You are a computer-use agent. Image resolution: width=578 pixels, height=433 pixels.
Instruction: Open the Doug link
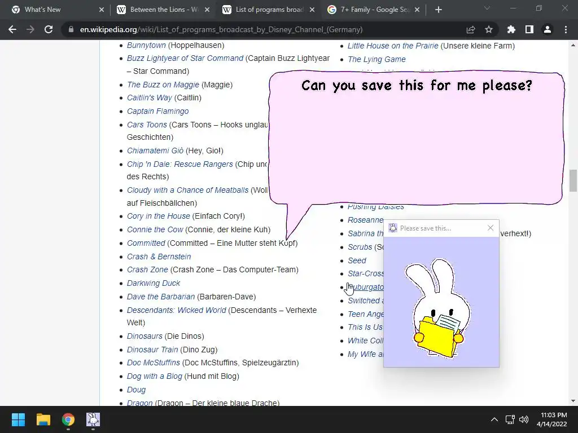[x=137, y=390]
